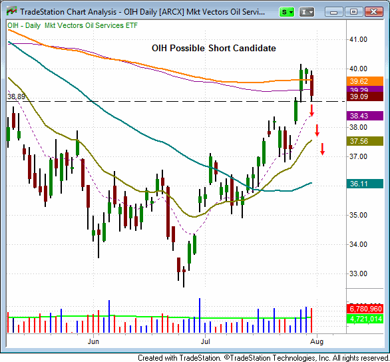Click the teal 36.11 moving average tag
Image resolution: width=390 pixels, height=362 pixels.
pos(365,184)
